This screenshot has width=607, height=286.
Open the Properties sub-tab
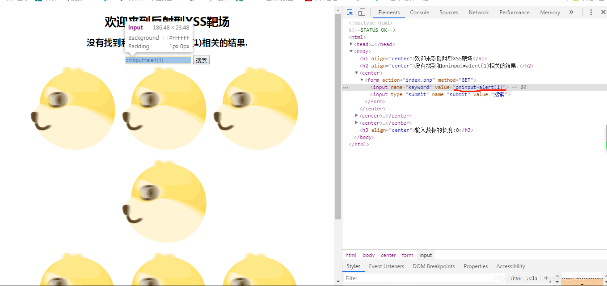[x=476, y=266]
